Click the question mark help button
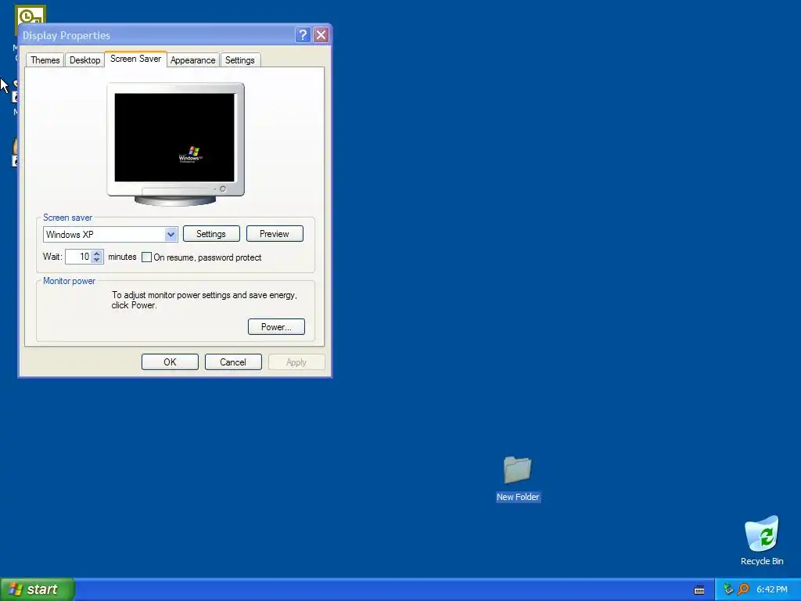 [x=303, y=34]
